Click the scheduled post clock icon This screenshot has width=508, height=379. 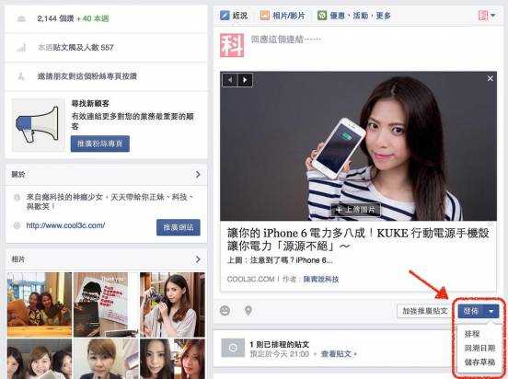(233, 348)
